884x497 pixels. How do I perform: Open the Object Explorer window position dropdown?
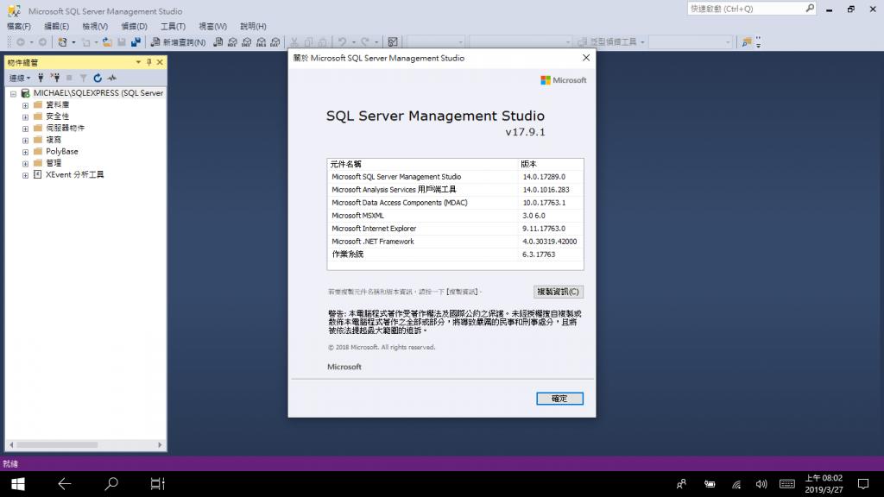click(138, 62)
